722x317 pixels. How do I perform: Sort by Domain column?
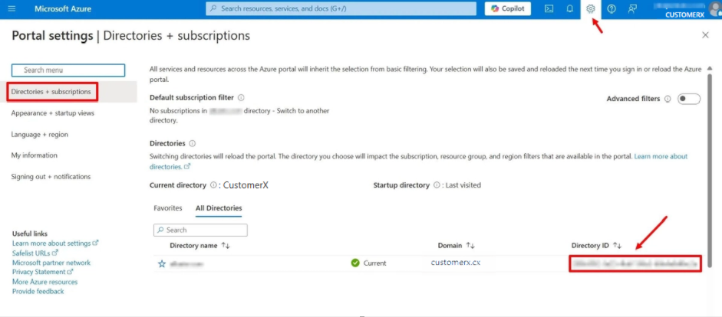pos(457,246)
